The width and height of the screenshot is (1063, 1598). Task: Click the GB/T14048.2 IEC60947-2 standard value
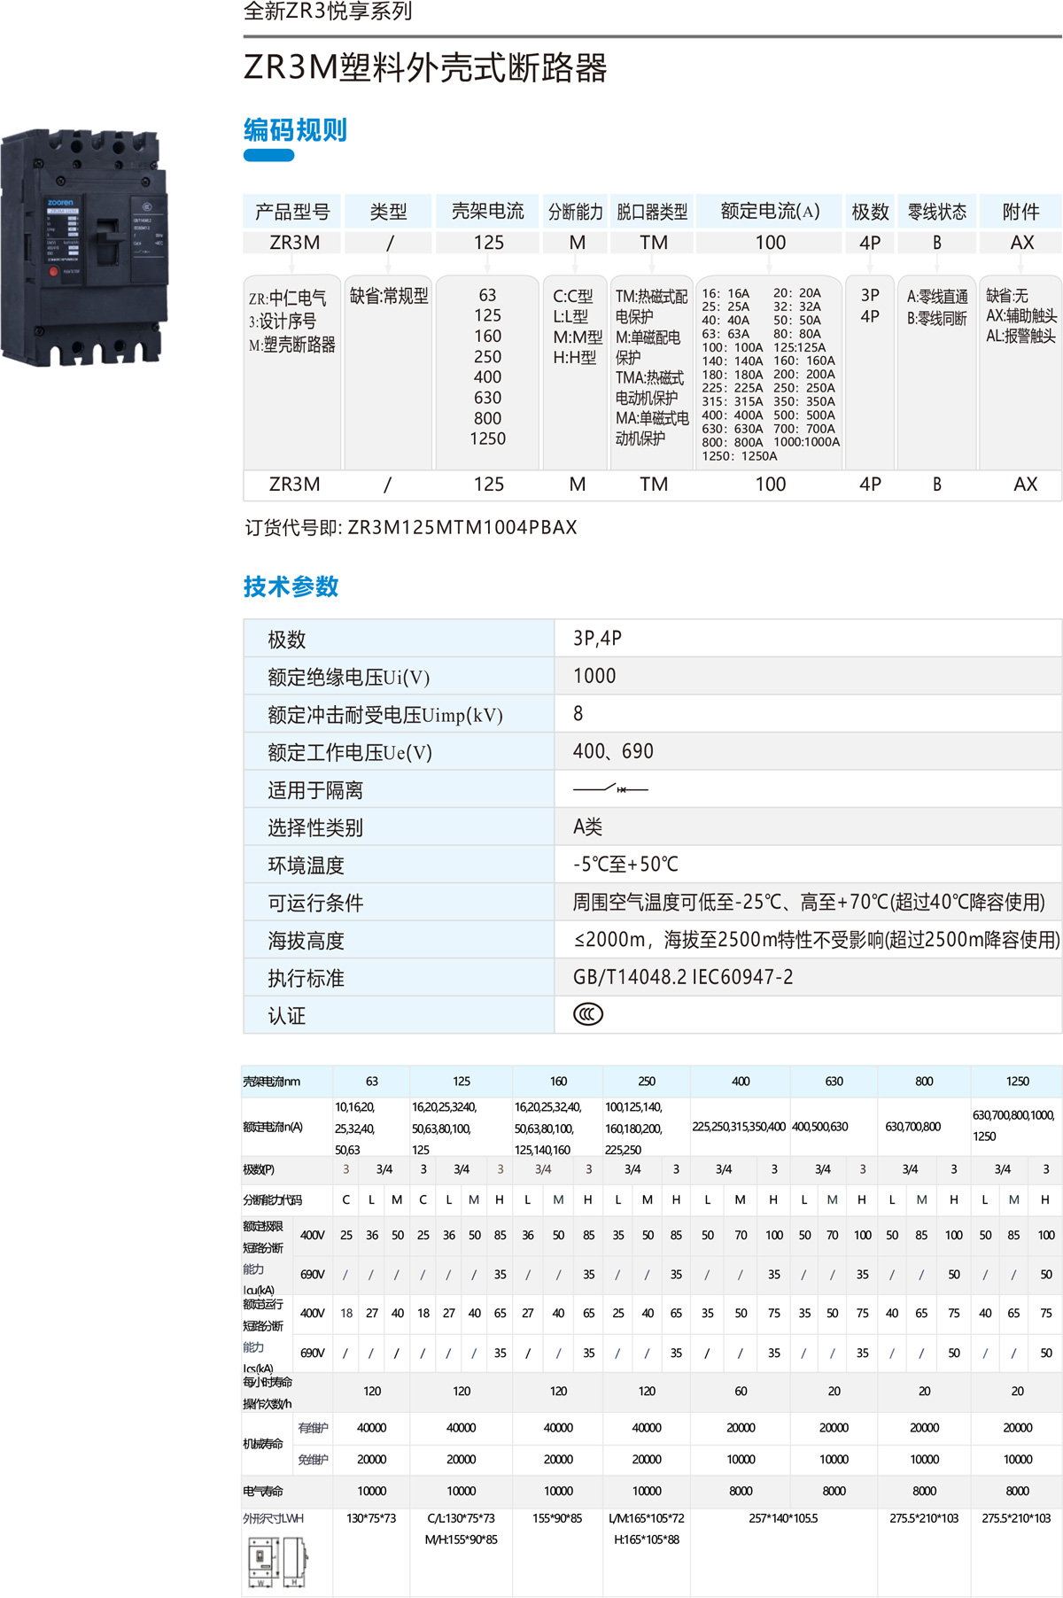point(683,977)
